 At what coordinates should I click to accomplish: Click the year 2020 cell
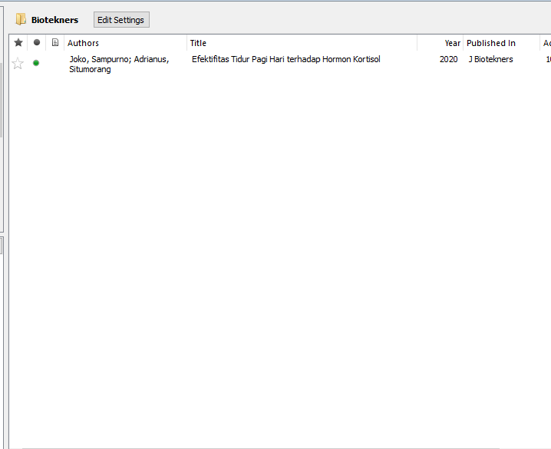[x=448, y=59]
